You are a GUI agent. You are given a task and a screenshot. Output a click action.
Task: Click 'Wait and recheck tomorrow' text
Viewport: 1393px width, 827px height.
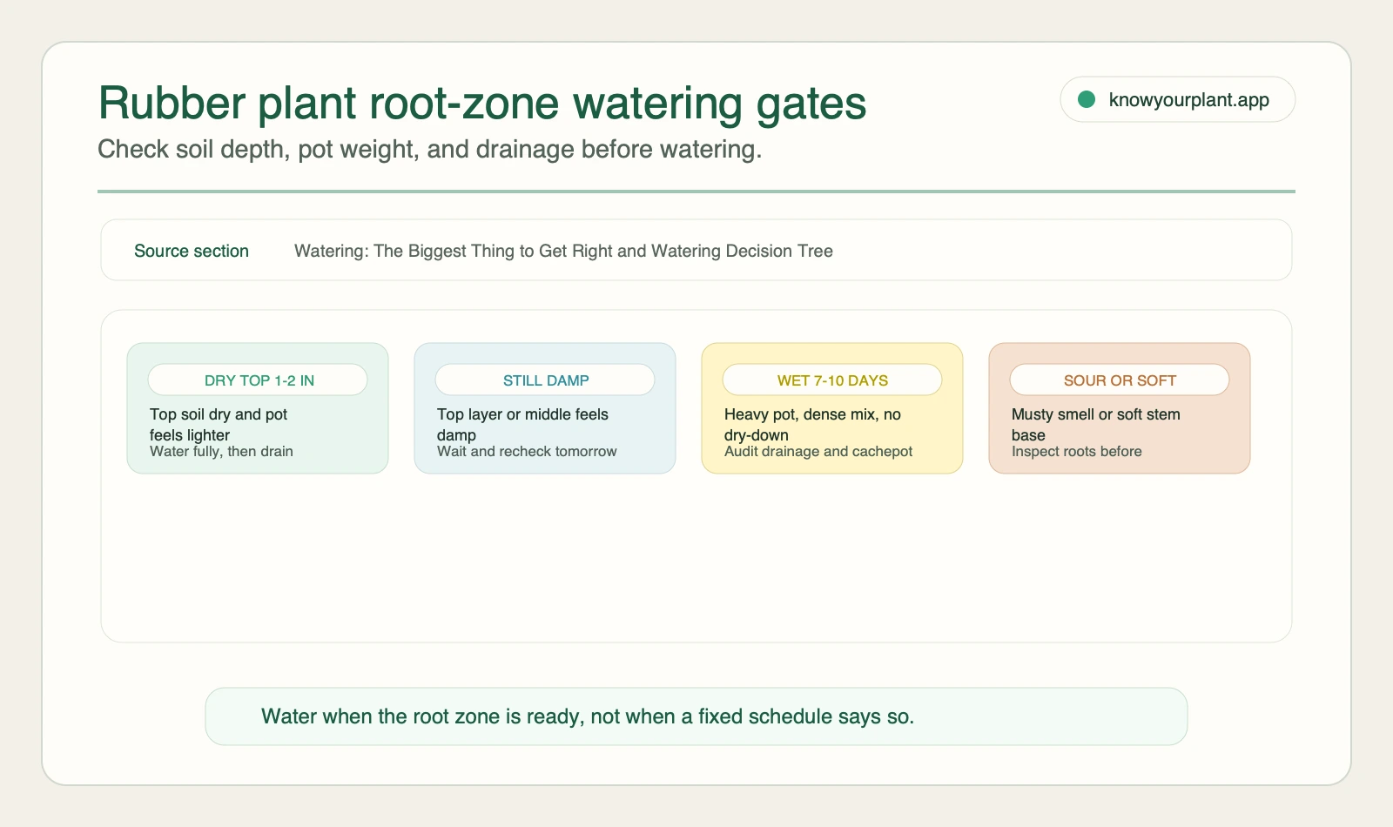[x=527, y=452]
